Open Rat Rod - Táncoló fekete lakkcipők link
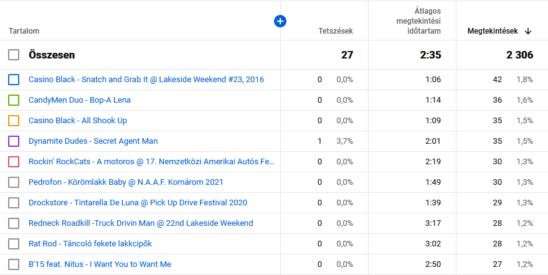The height and width of the screenshot is (275, 548). tap(90, 244)
